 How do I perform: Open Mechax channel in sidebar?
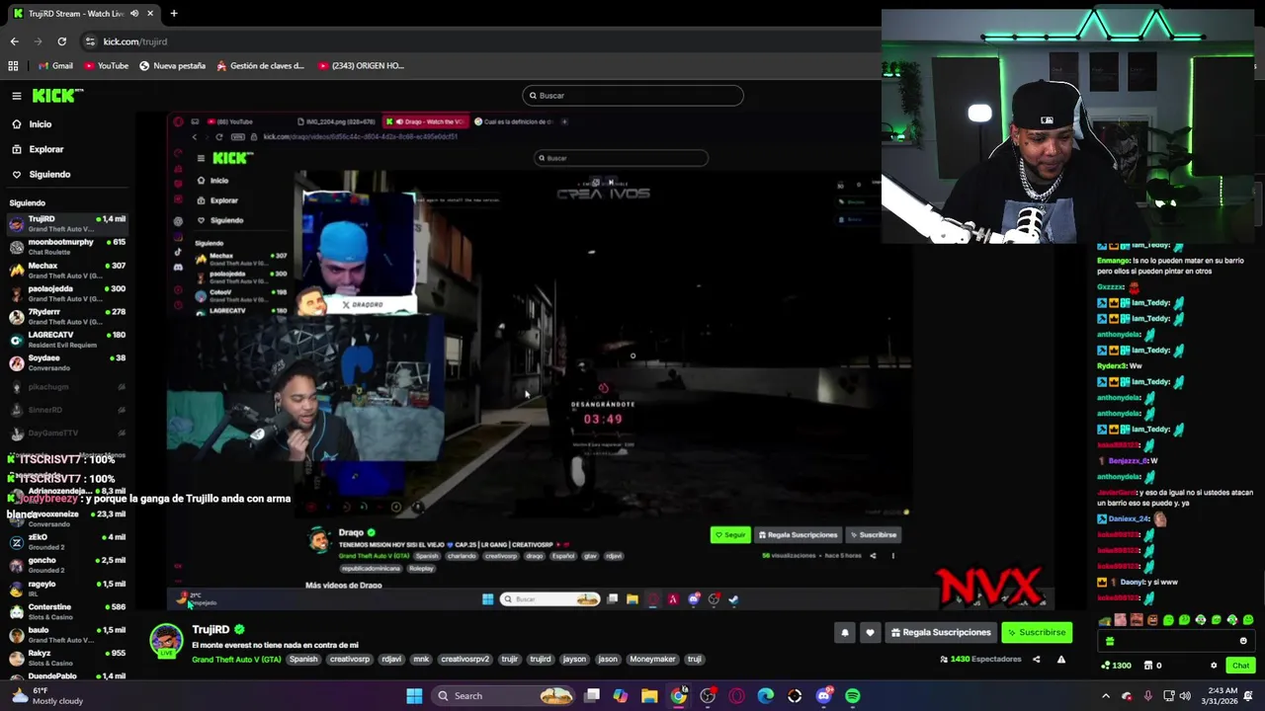pos(67,270)
